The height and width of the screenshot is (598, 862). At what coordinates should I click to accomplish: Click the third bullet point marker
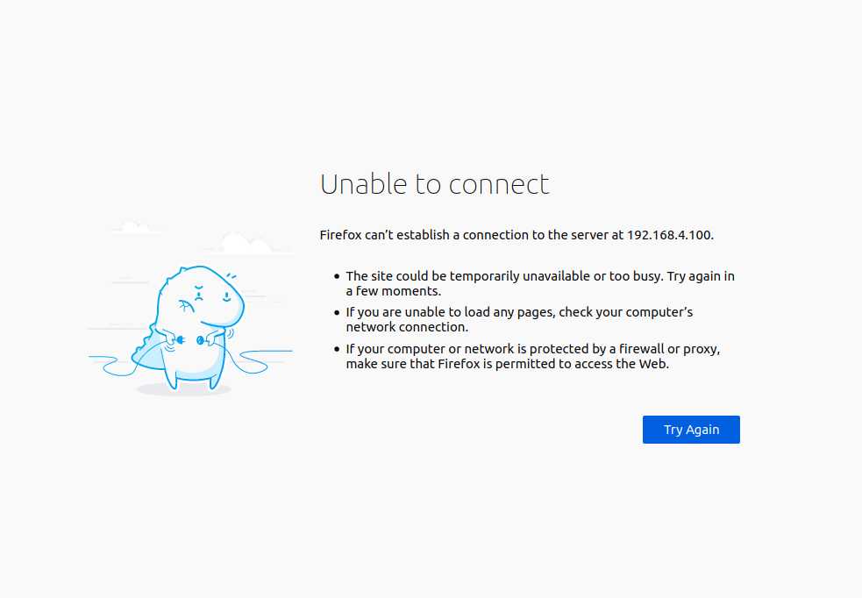(337, 349)
